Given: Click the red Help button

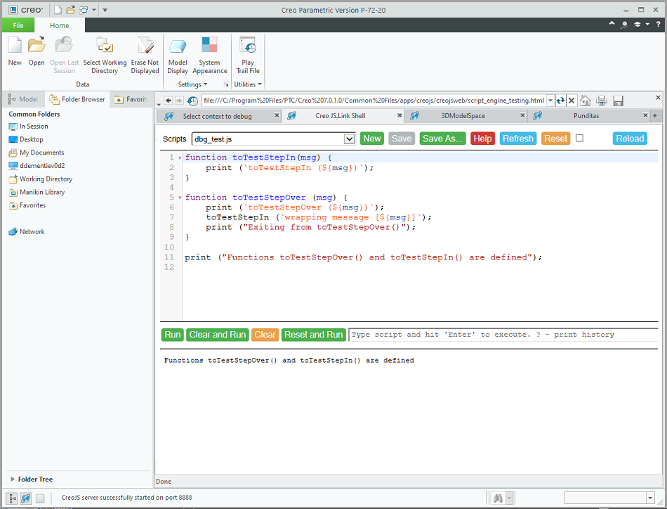Looking at the screenshot, I should coord(482,138).
